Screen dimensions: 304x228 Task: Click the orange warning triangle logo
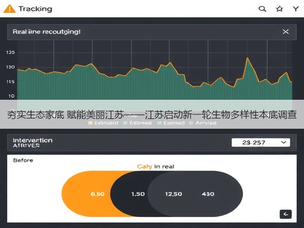(x=9, y=9)
